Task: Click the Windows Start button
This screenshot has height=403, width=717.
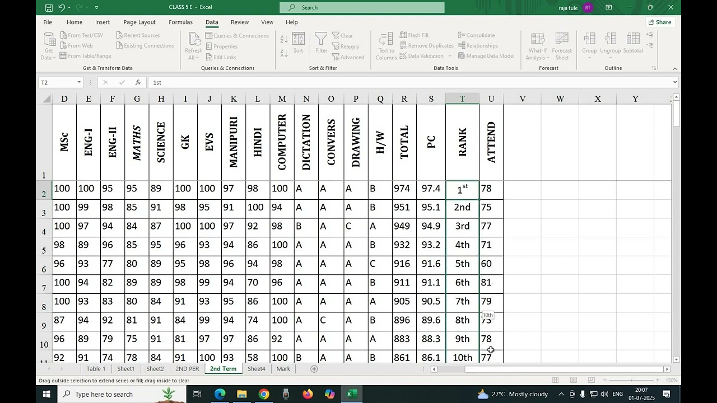Action: (48, 394)
